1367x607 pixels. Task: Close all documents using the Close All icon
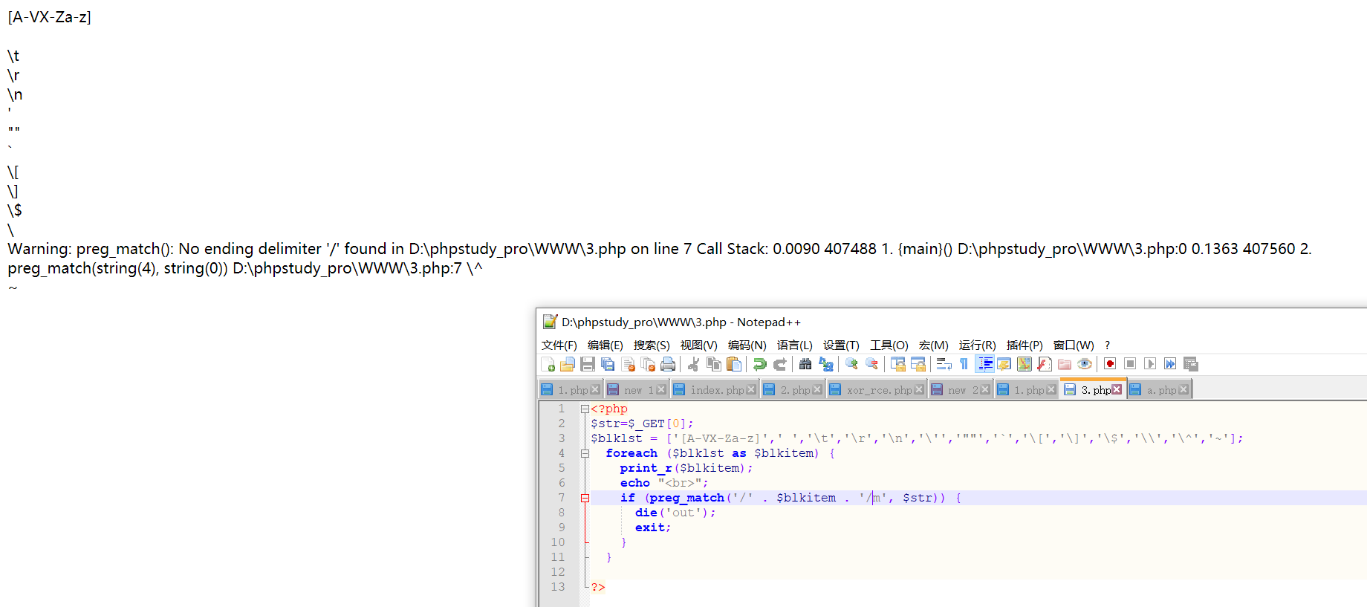pos(648,364)
